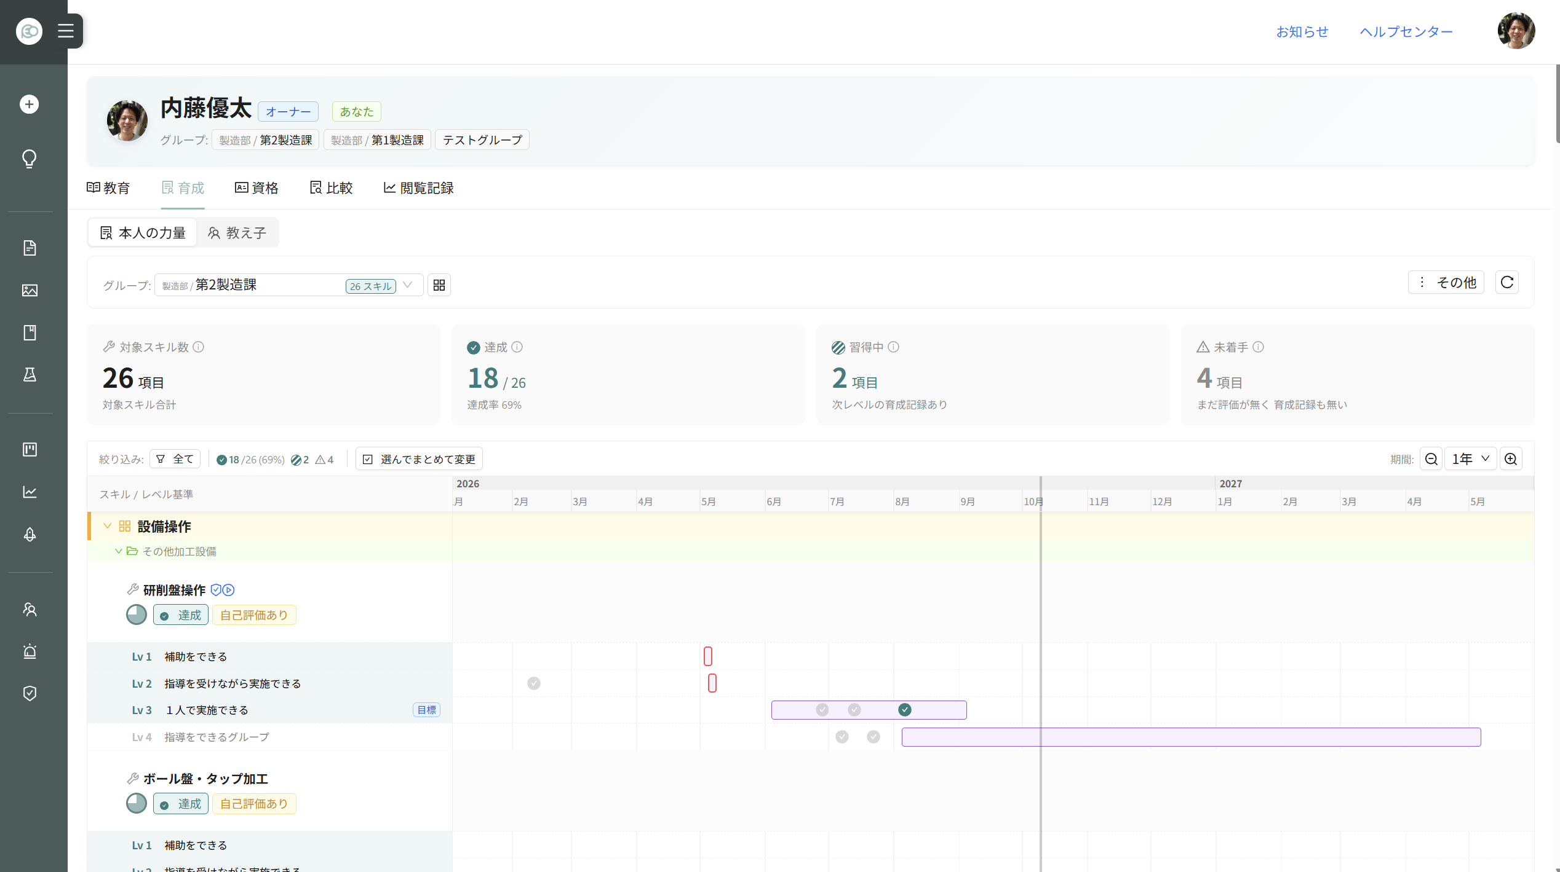Toggle the 達成 status on ボール盤・タップ加工

click(181, 804)
